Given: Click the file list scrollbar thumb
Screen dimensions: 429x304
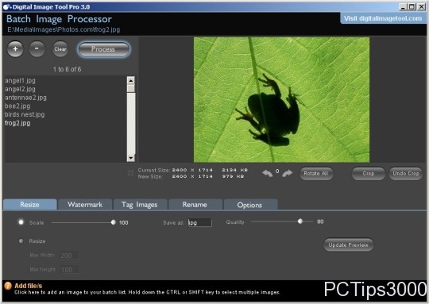Looking at the screenshot, I should coord(131,89).
